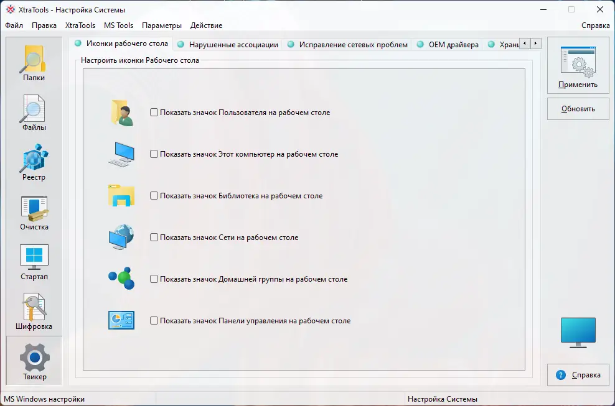The height and width of the screenshot is (406, 615).
Task: Open the Шифровка encryption tool
Action: pos(34,312)
